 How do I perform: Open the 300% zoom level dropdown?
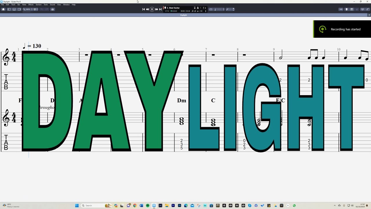click(28, 9)
